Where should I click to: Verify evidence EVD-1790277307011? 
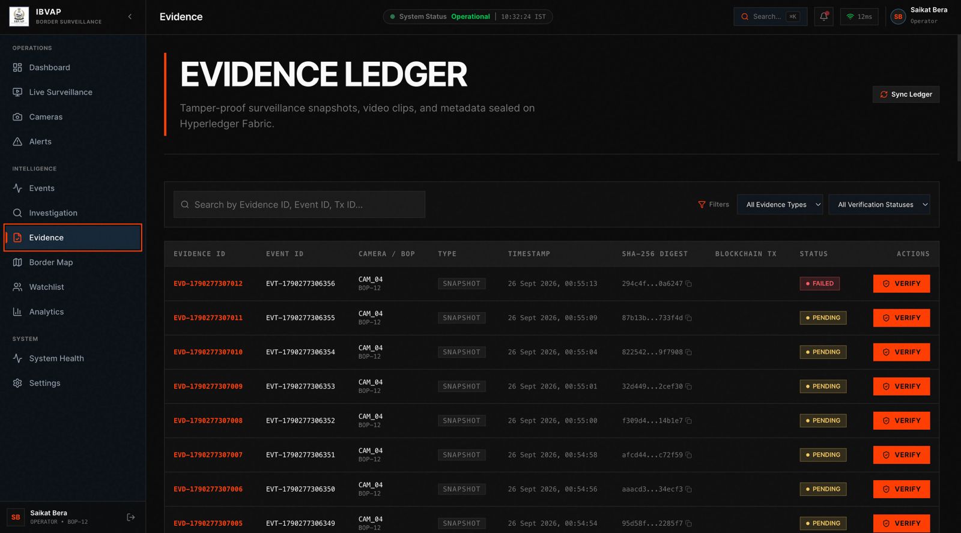tap(902, 318)
